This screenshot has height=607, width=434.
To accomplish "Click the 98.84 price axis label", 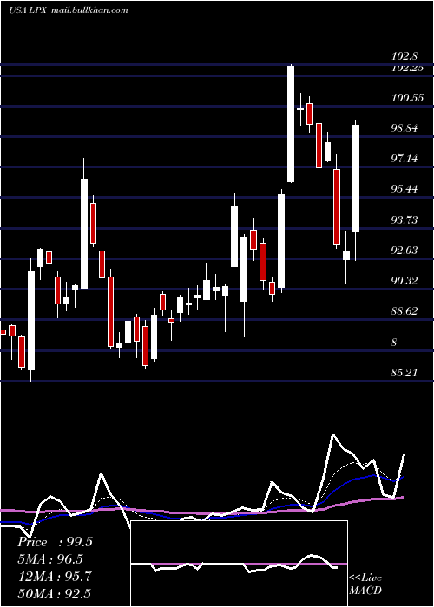I will (404, 128).
